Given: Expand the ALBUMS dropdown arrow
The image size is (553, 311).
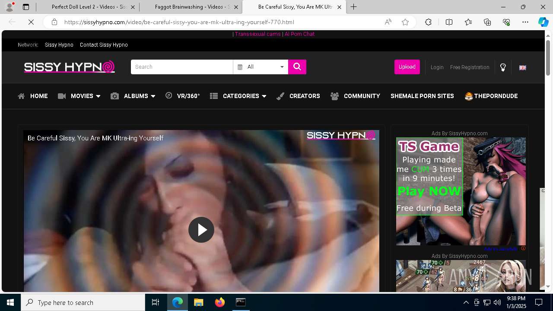Looking at the screenshot, I should 153,96.
